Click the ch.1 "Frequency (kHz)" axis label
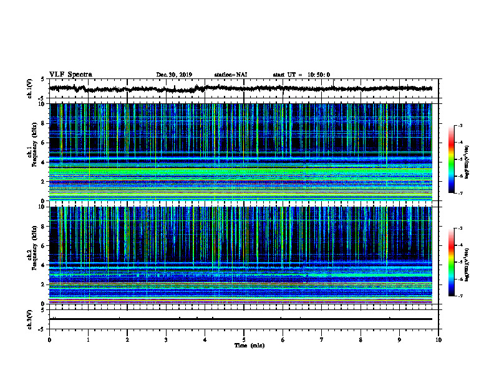Screen dimensions: 494x381 click(x=35, y=144)
